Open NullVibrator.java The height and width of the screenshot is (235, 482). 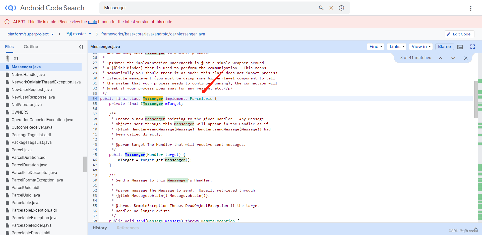point(27,105)
